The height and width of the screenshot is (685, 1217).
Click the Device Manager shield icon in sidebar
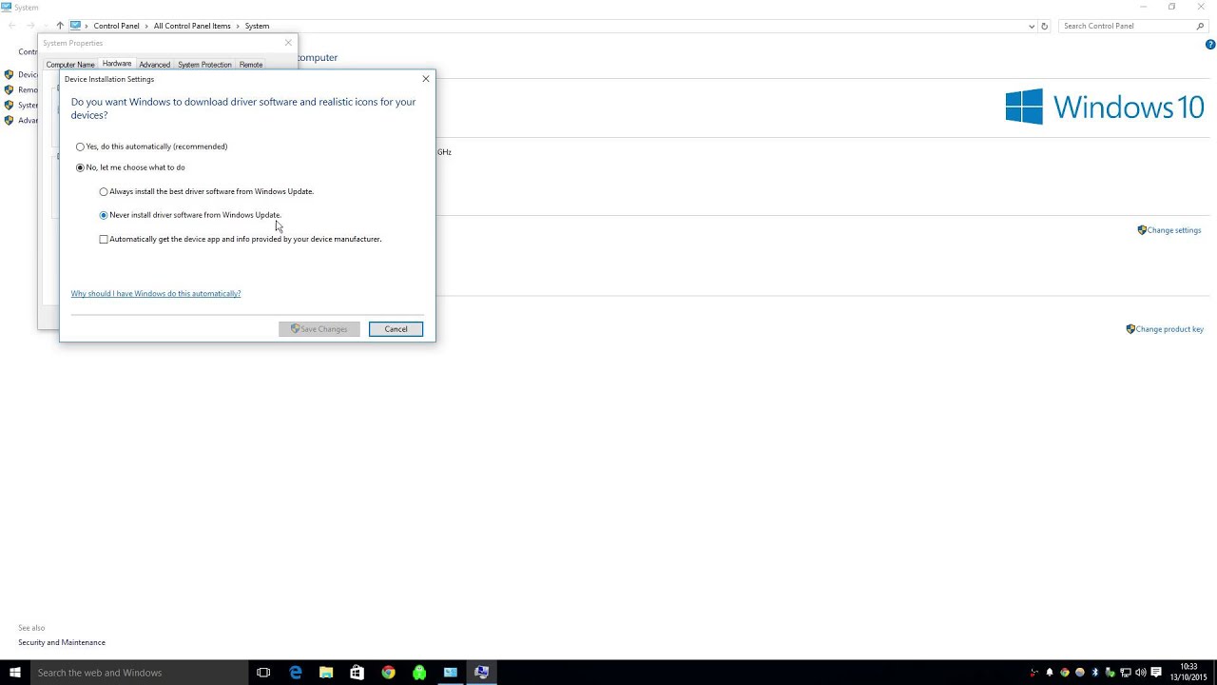point(9,74)
